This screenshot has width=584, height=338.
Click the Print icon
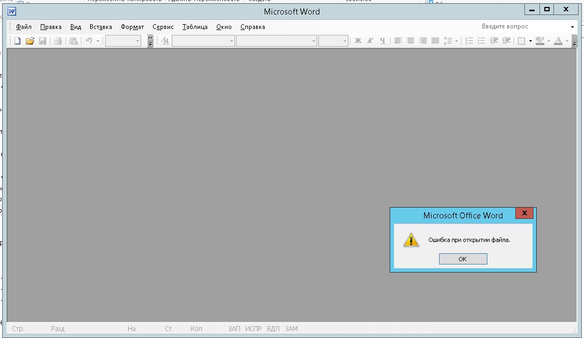click(58, 41)
